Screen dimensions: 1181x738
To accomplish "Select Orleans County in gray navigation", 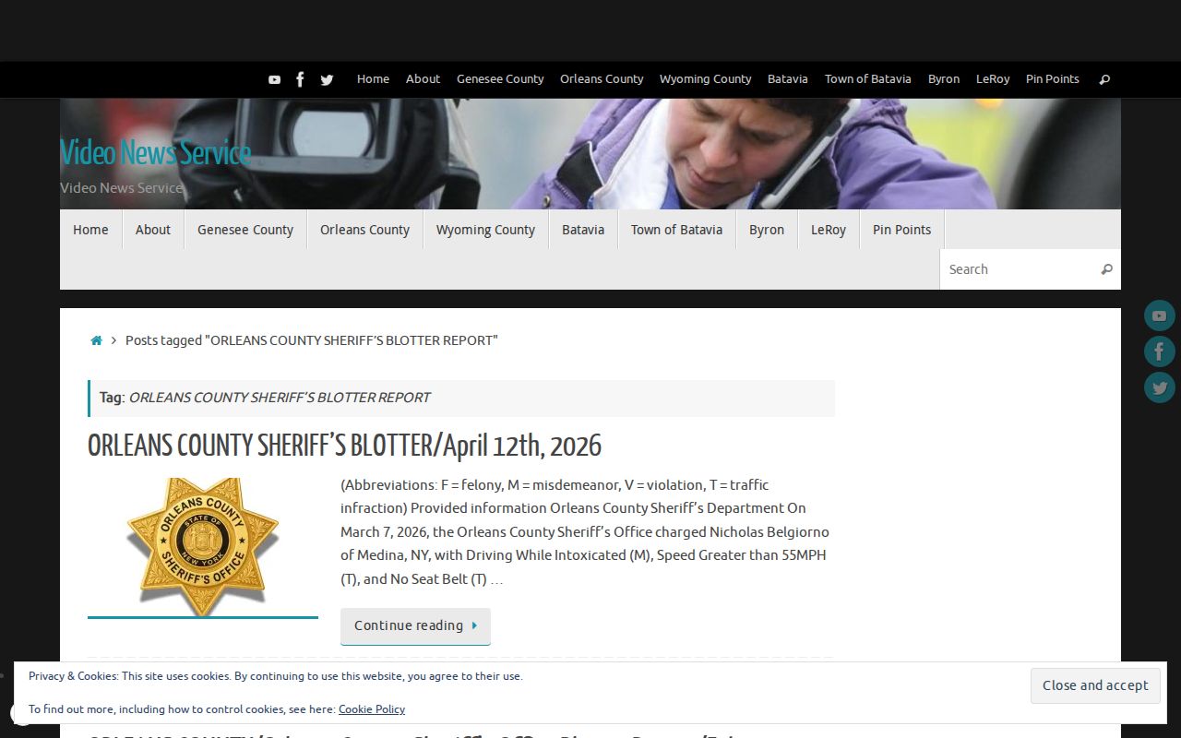I will [364, 230].
